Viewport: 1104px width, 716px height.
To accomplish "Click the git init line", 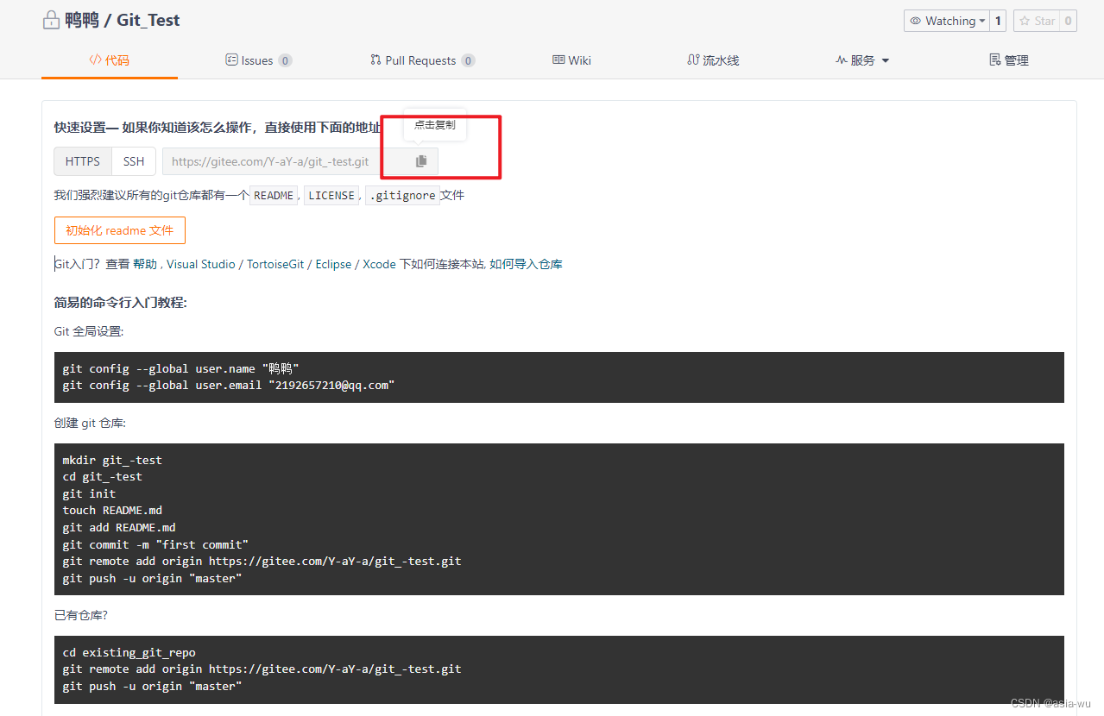I will [x=89, y=493].
